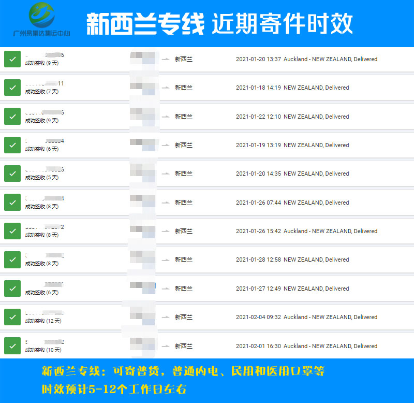Click green checkmark on 2021-01-18 14:19 row
The width and height of the screenshot is (414, 403).
click(12, 88)
